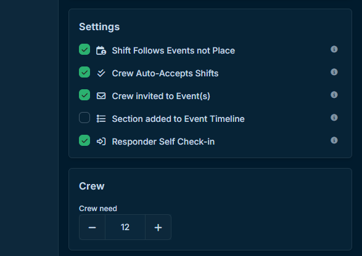The height and width of the screenshot is (256, 362).
Task: Uncheck Shift Follows Events not Place
Action: (84, 49)
